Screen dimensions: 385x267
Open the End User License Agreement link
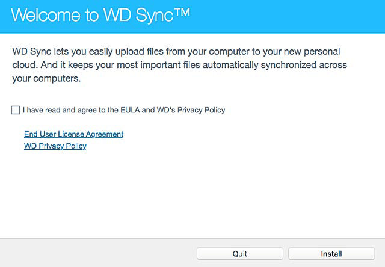[73, 134]
